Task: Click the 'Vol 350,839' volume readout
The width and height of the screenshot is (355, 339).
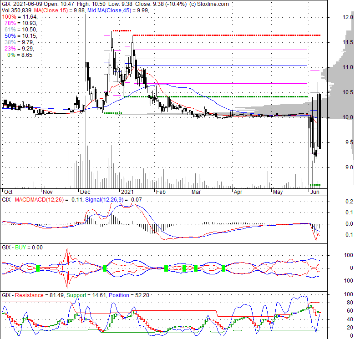Action: coord(16,10)
